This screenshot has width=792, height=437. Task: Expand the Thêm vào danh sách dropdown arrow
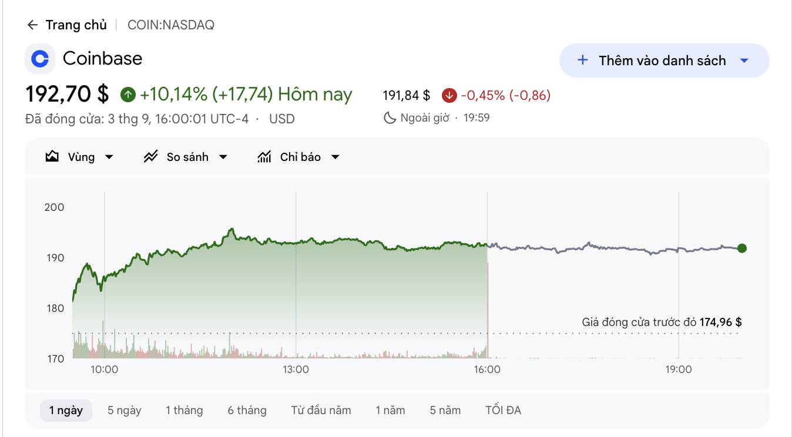point(744,60)
